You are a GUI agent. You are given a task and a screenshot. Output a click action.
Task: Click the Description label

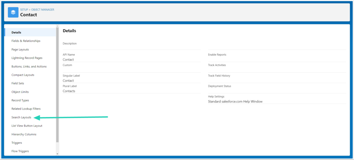70,43
